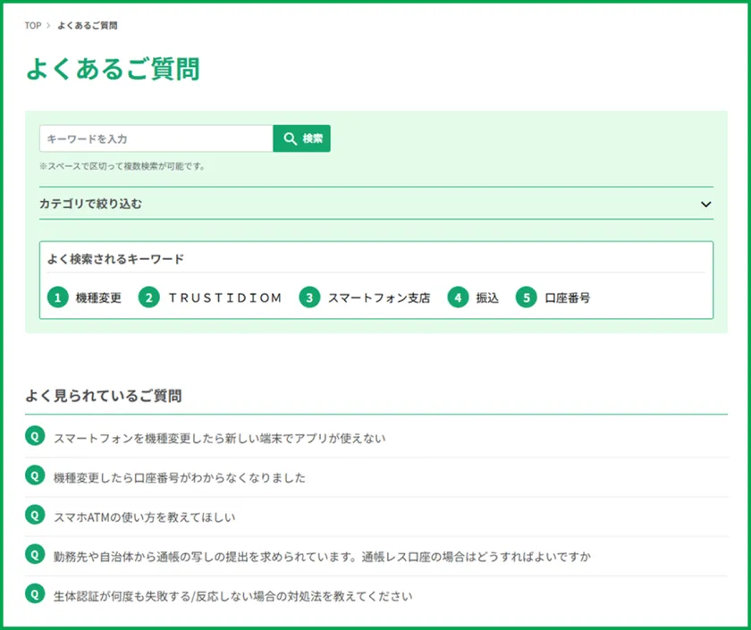Open the カテゴリで絞り込む section label
The image size is (751, 630).
point(90,204)
